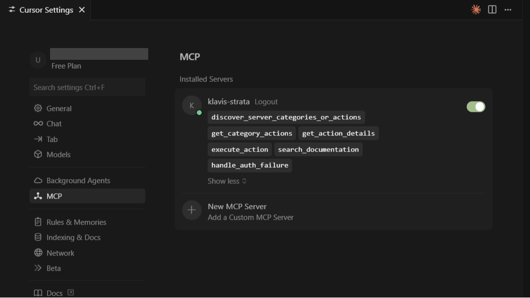Click the Network globe icon

(x=38, y=252)
